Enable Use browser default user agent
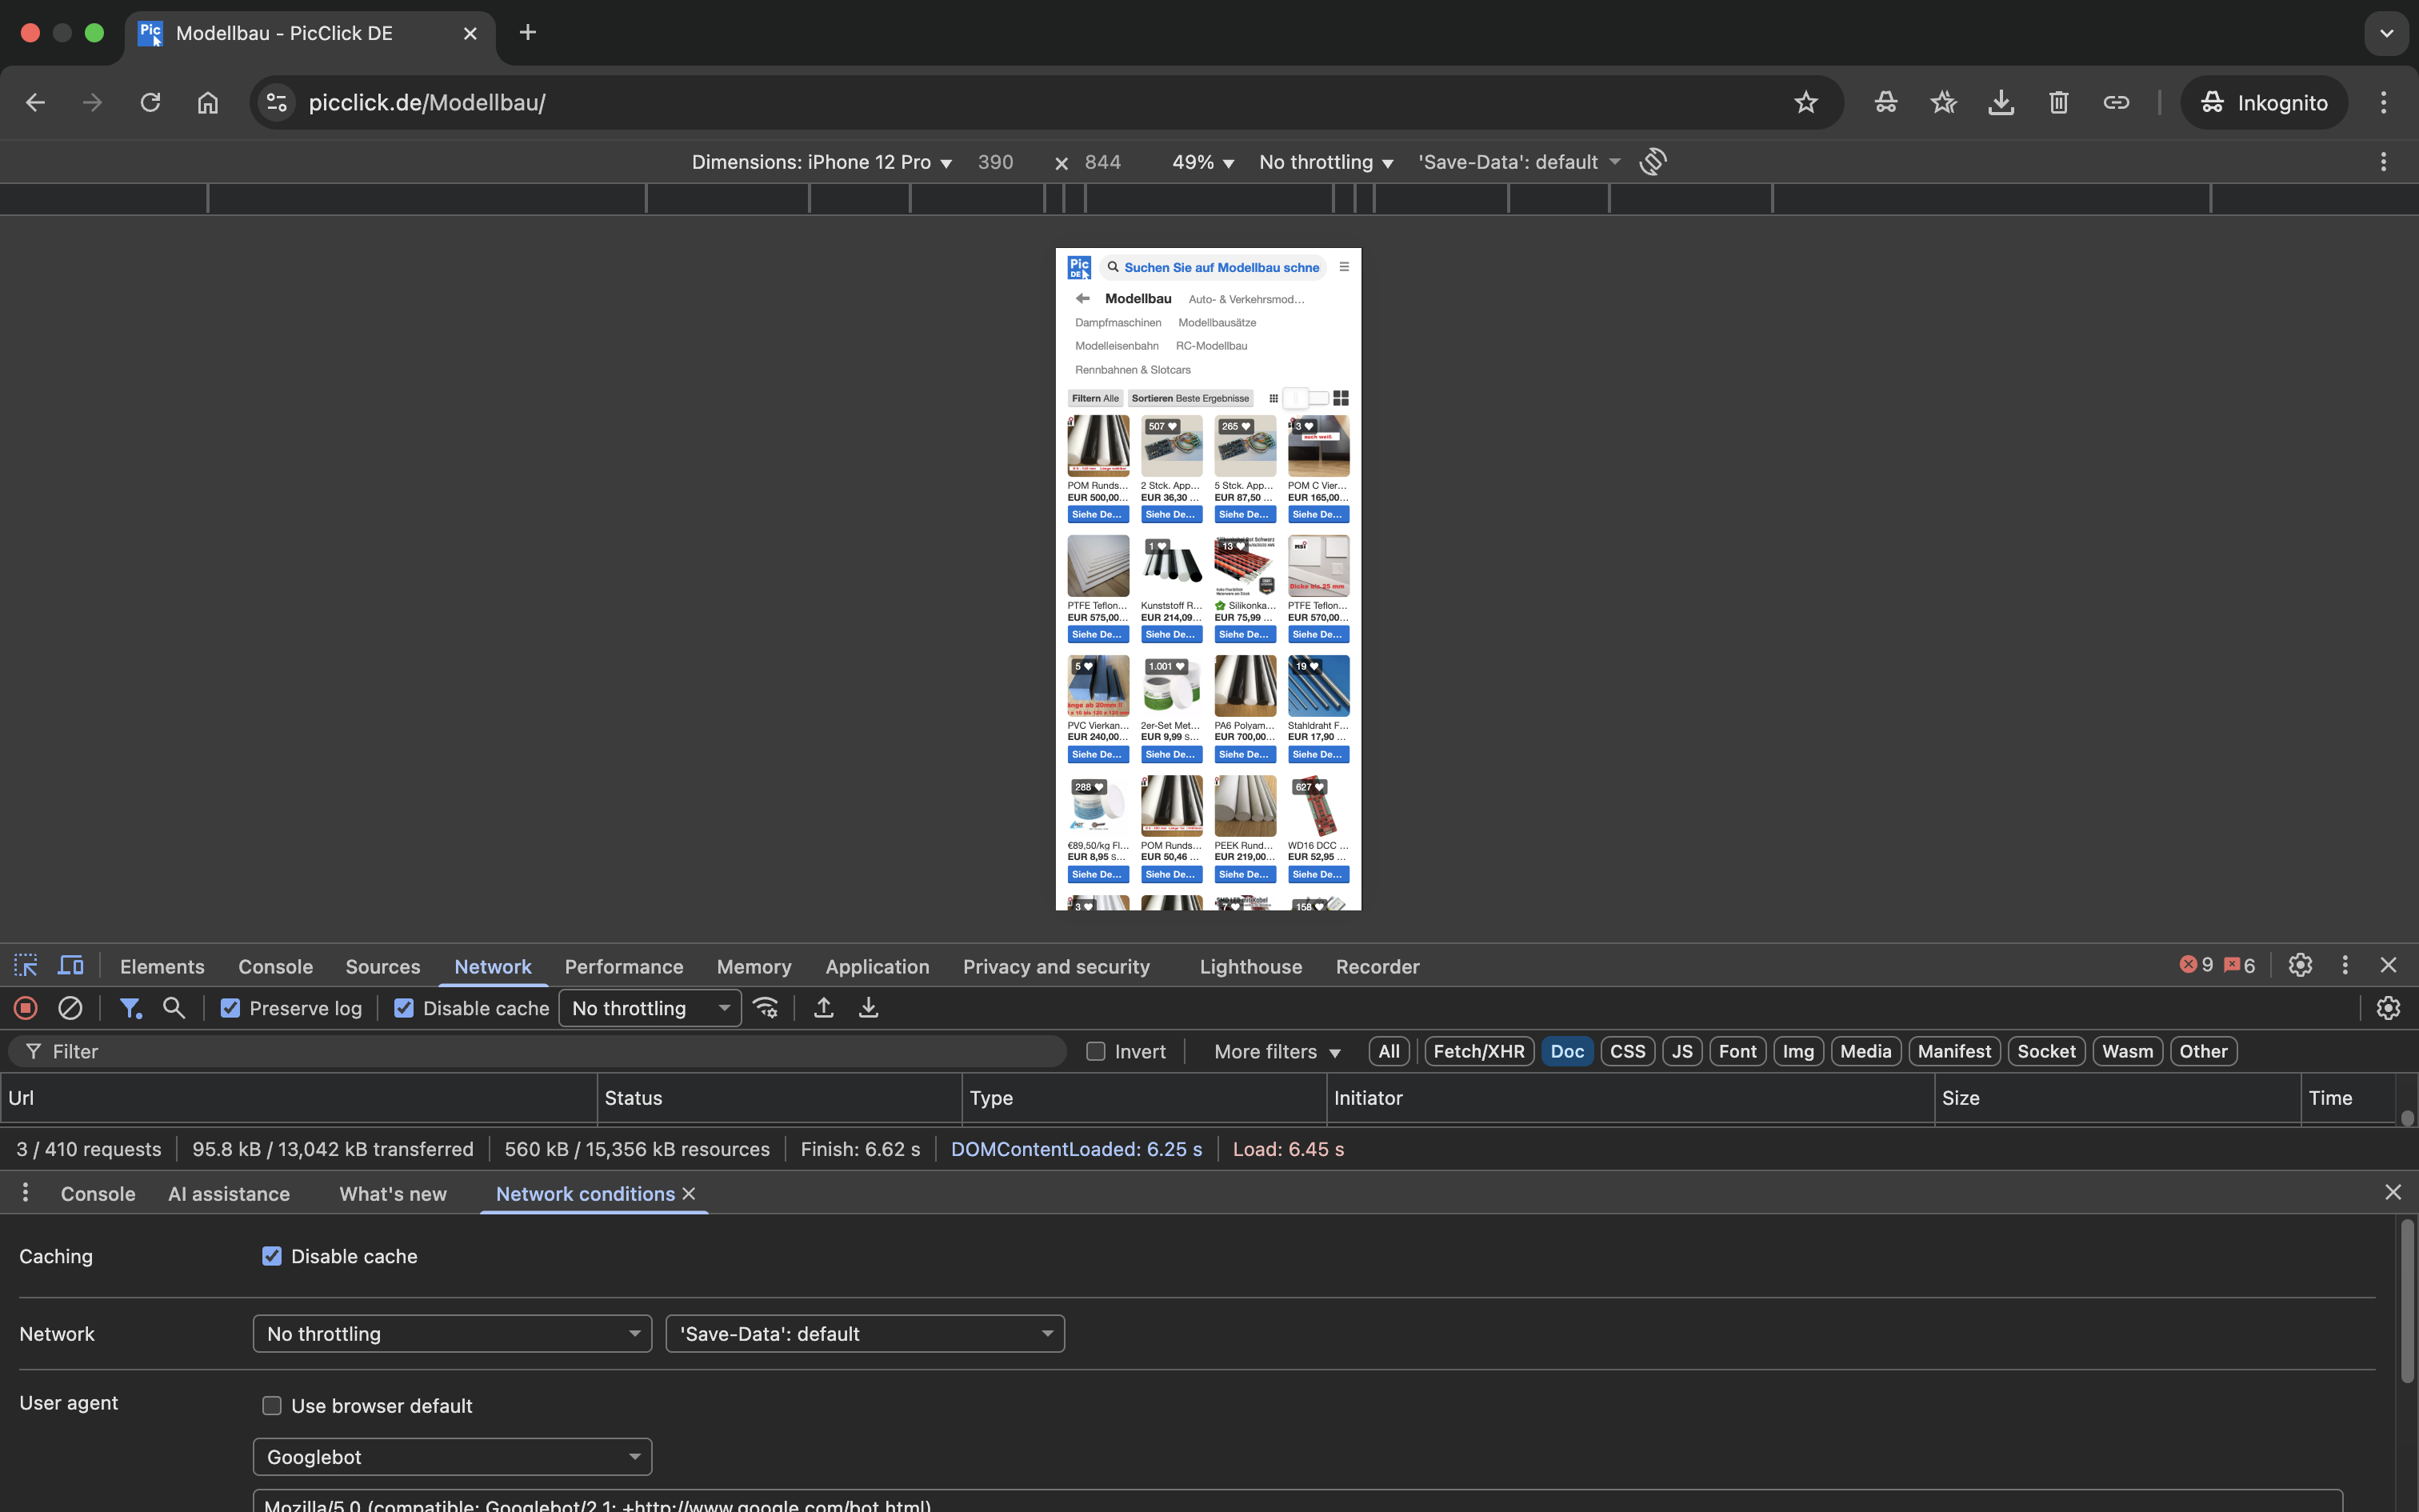The width and height of the screenshot is (2419, 1512). tap(271, 1405)
